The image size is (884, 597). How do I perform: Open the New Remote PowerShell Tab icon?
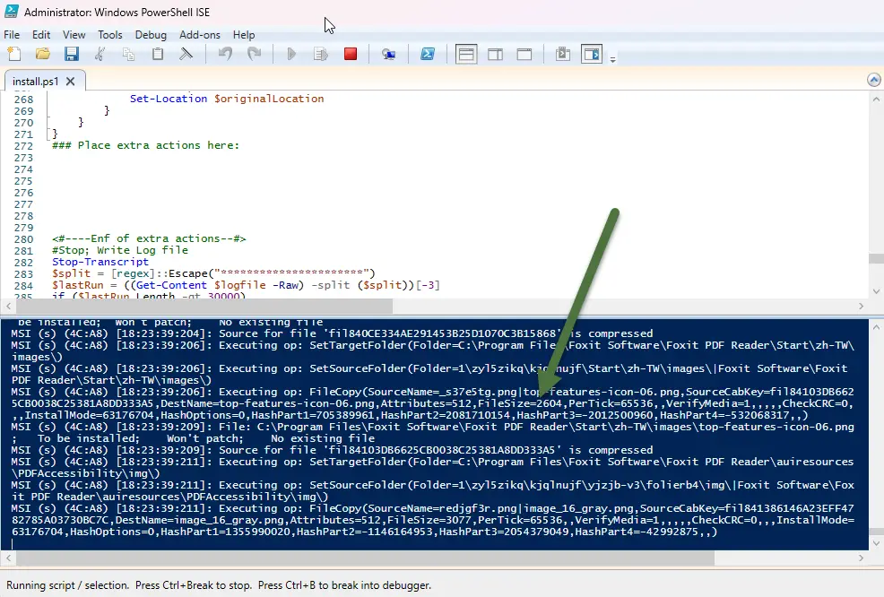[388, 55]
